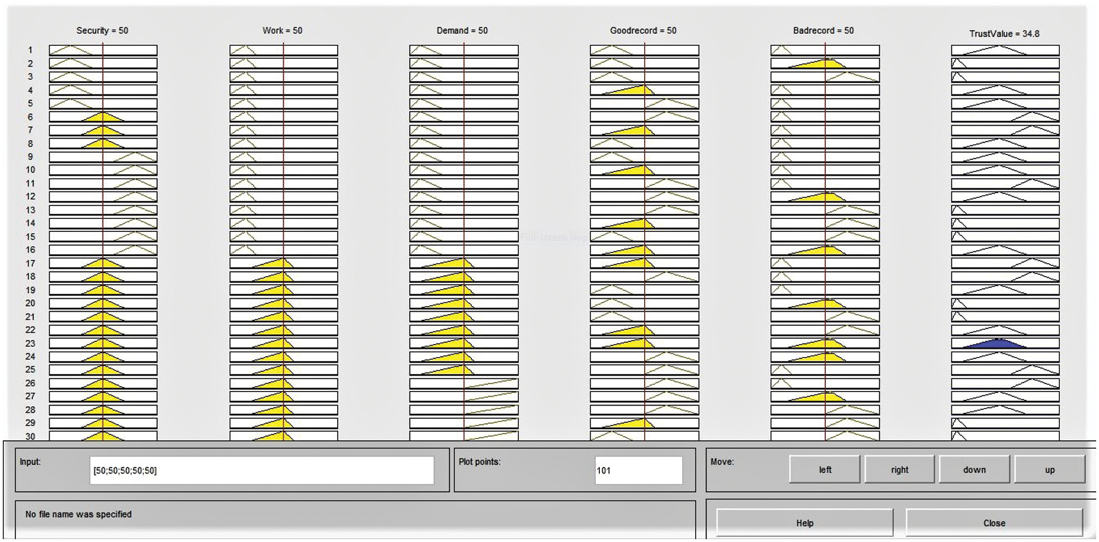1099x542 pixels.
Task: Click the 'right' move button
Action: pyautogui.click(x=899, y=470)
